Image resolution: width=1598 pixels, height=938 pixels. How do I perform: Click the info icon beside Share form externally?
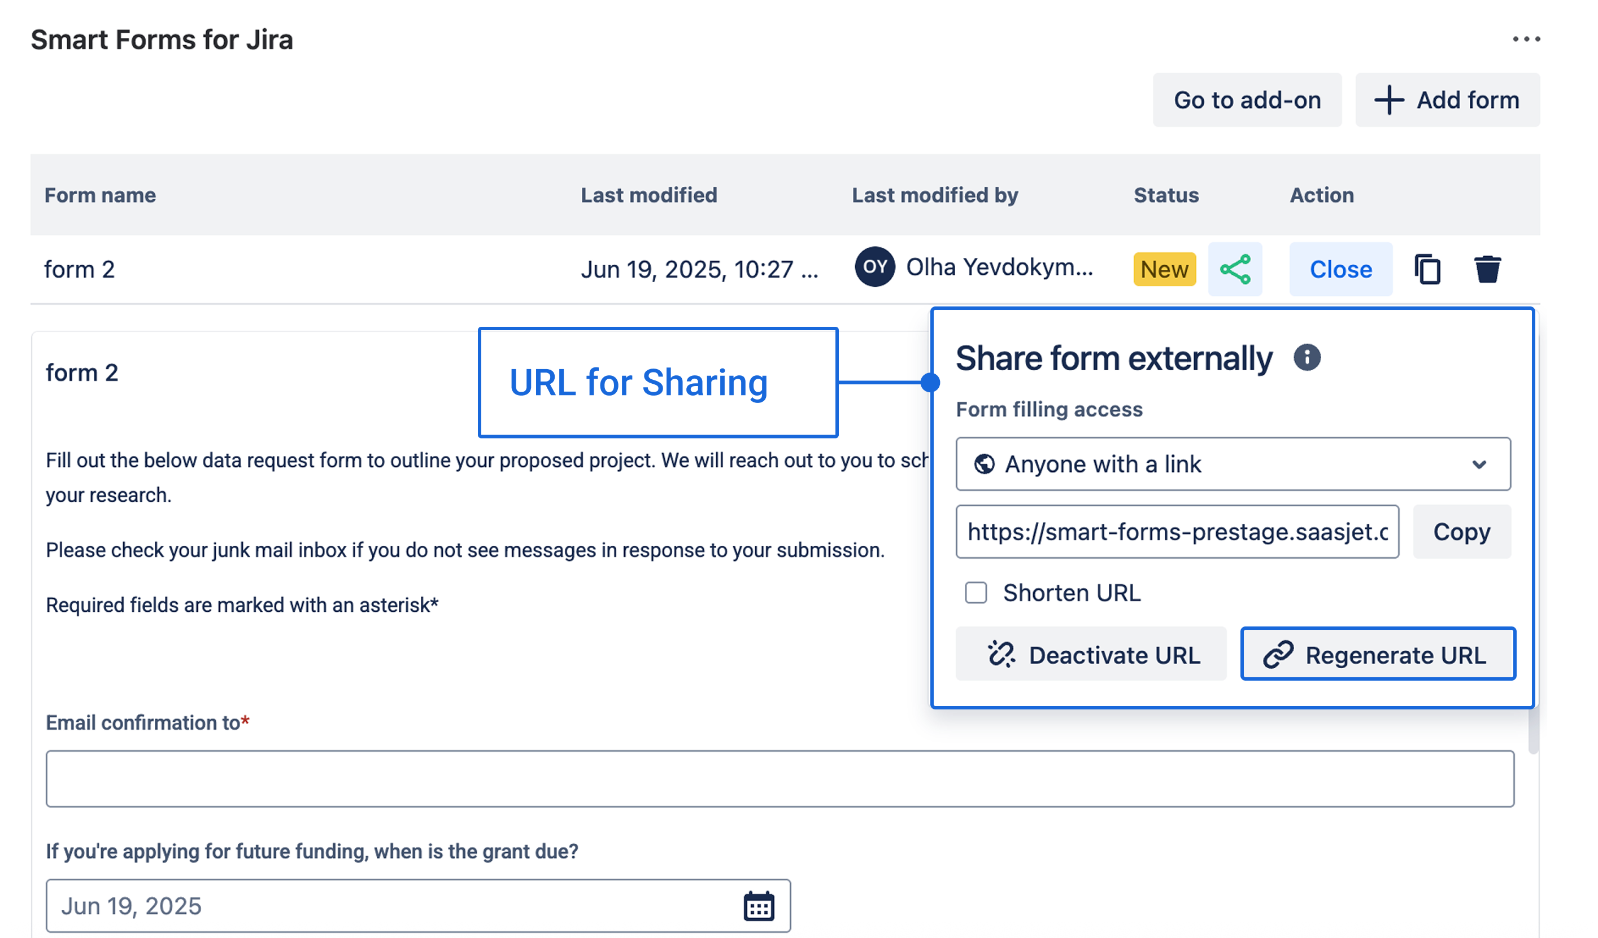tap(1307, 357)
